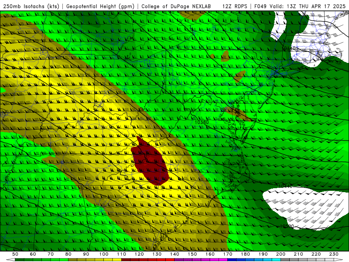Click the 70 value on the color scale
This screenshot has height=262, width=349.
pos(51,254)
